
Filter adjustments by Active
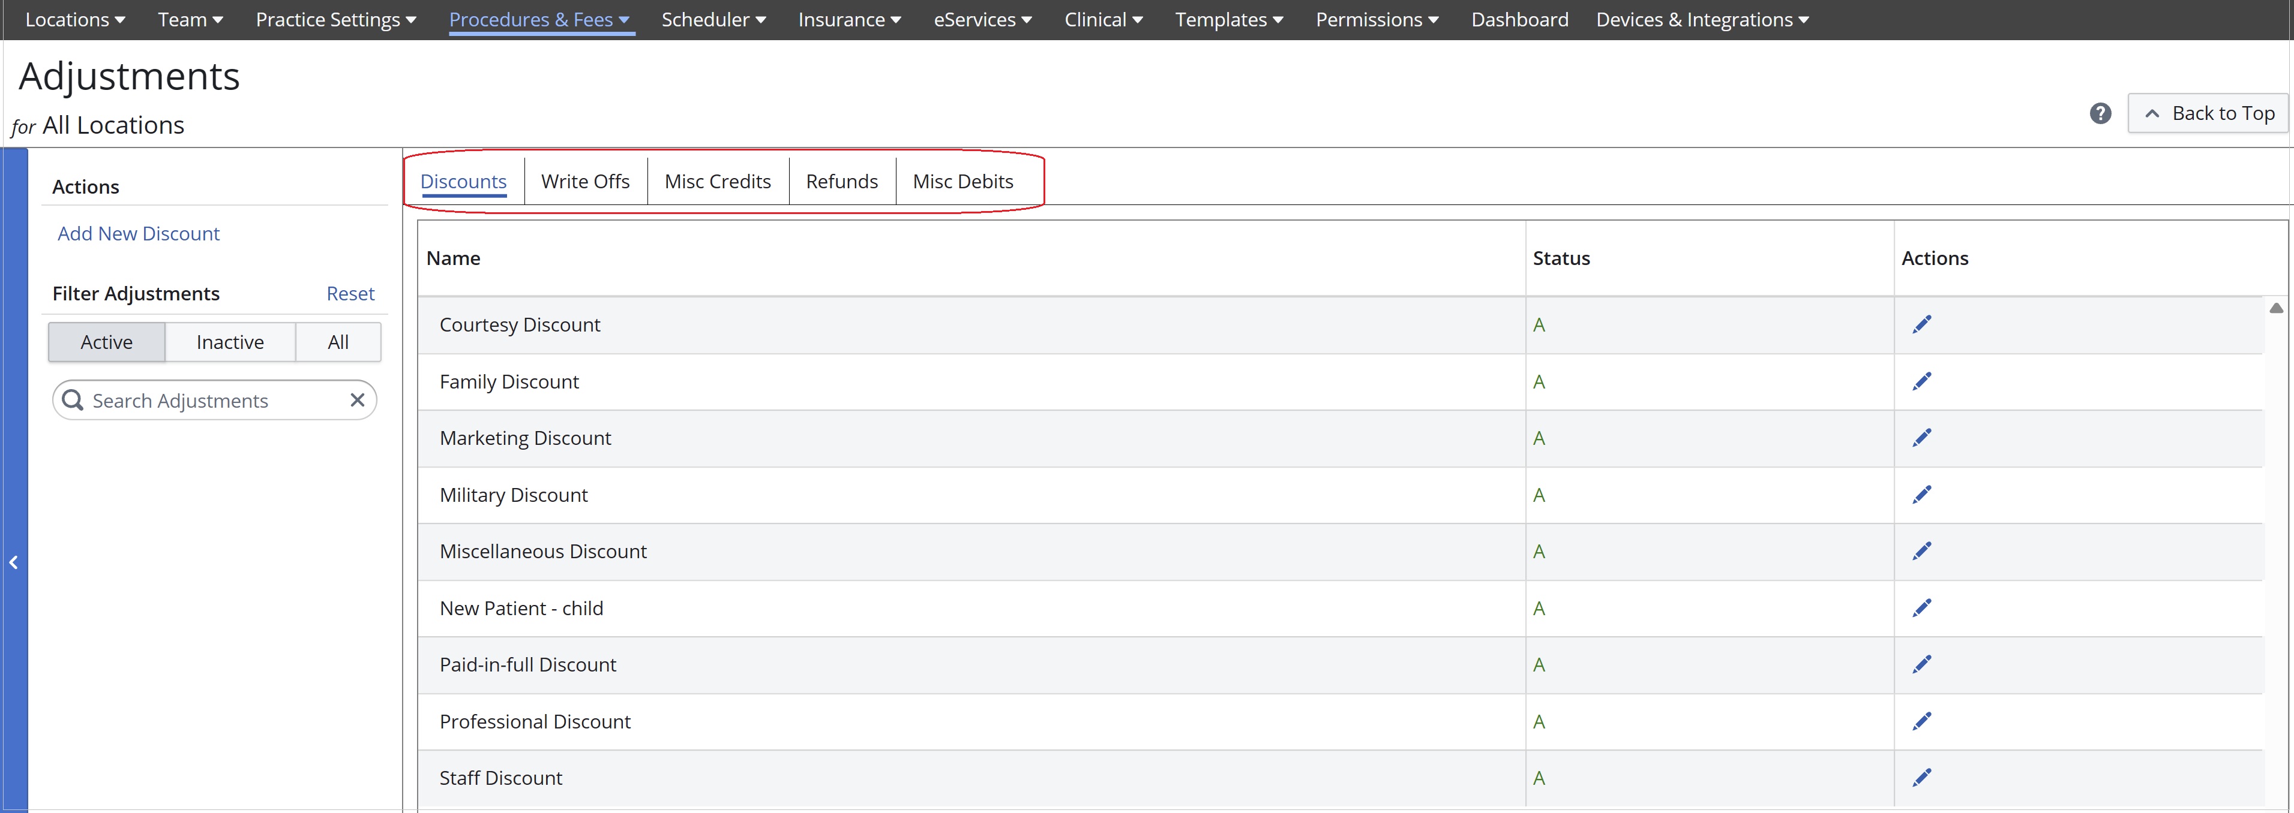pos(106,342)
